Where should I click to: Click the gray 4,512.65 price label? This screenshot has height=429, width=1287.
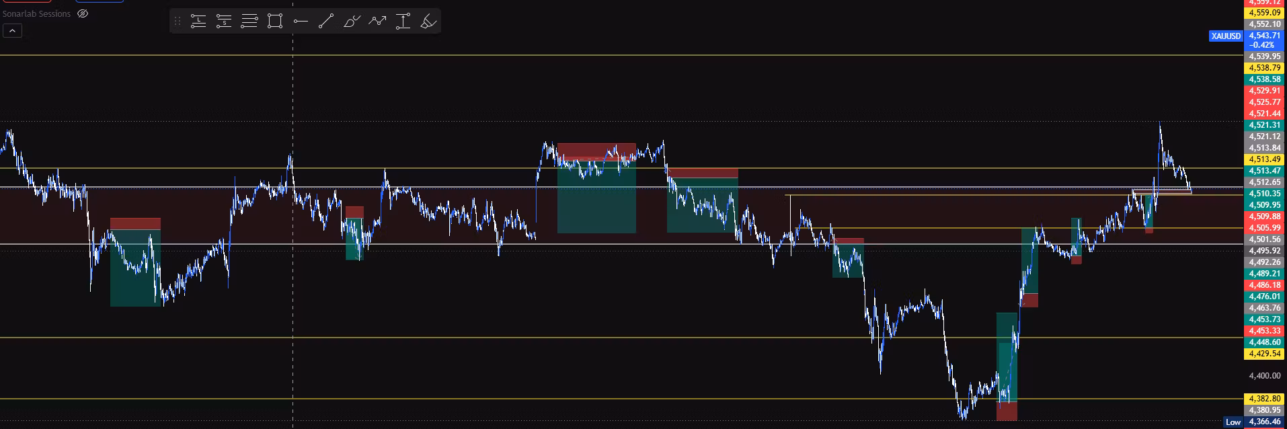[x=1265, y=182]
